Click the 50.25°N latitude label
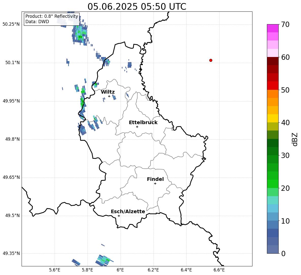 [11, 24]
